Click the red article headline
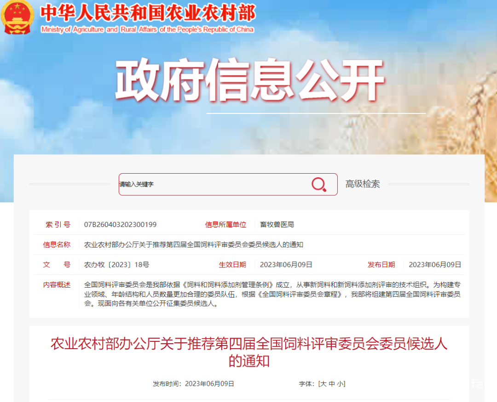The image size is (497, 402). tap(248, 352)
